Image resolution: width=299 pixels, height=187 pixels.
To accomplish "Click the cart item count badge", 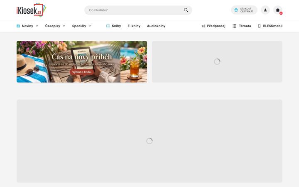I will (x=281, y=13).
